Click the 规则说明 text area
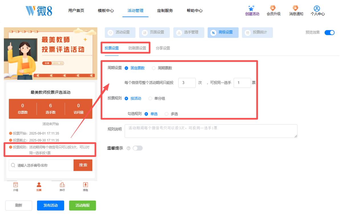The height and width of the screenshot is (221, 342). pyautogui.click(x=211, y=131)
